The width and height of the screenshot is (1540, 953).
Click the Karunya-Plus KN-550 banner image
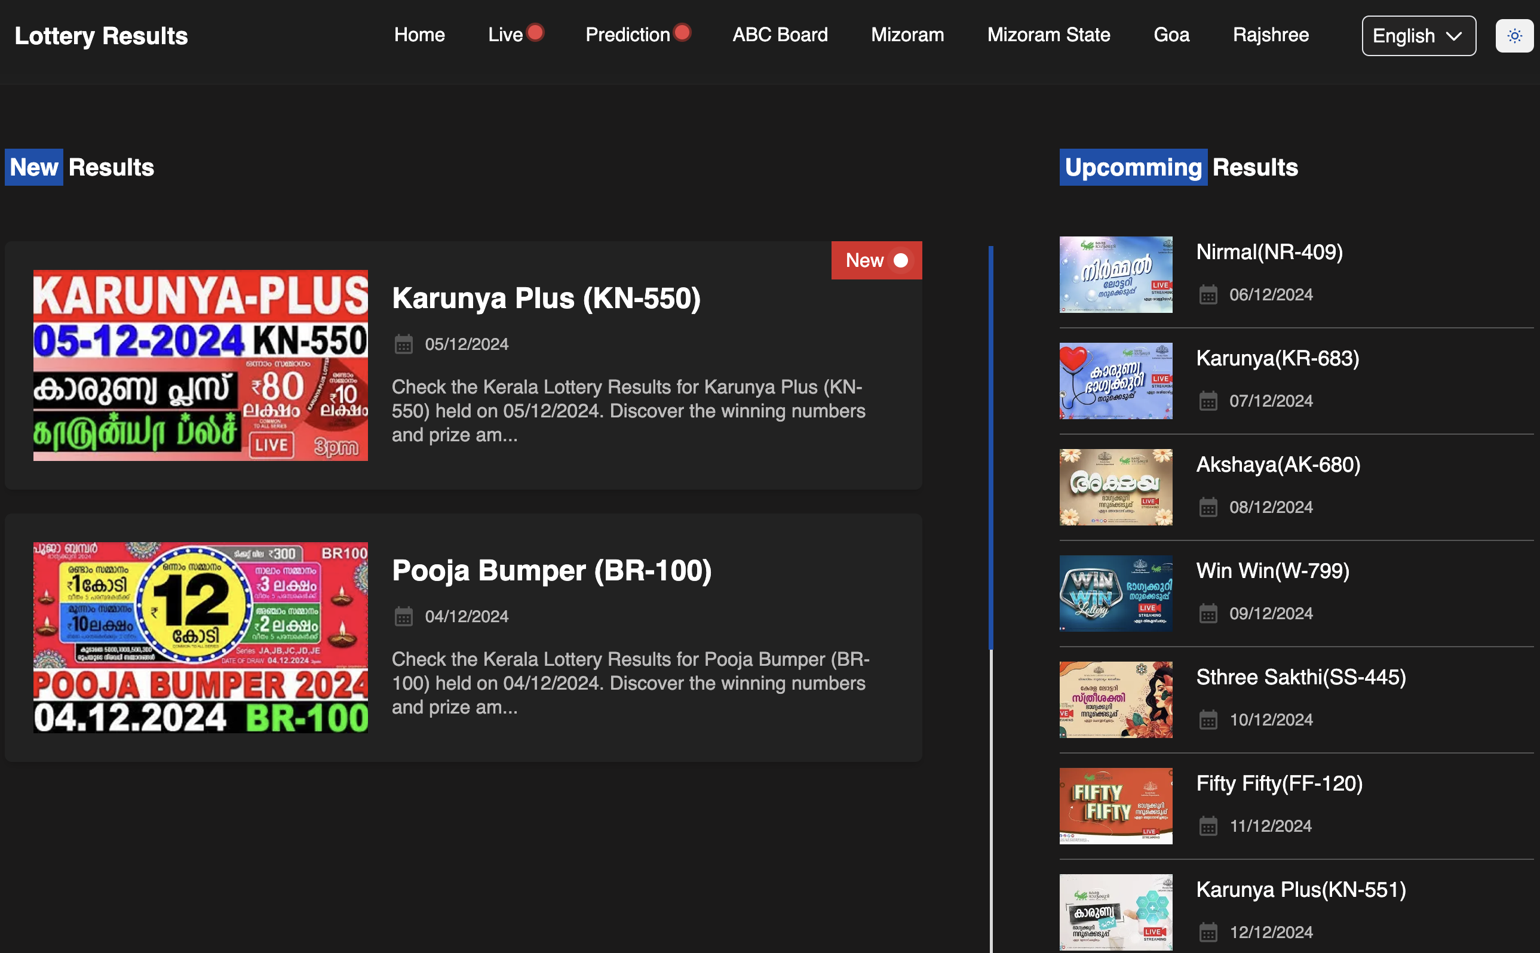click(201, 365)
